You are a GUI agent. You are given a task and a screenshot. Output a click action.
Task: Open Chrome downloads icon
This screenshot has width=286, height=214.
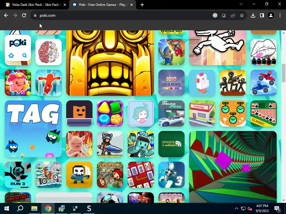pos(253,16)
